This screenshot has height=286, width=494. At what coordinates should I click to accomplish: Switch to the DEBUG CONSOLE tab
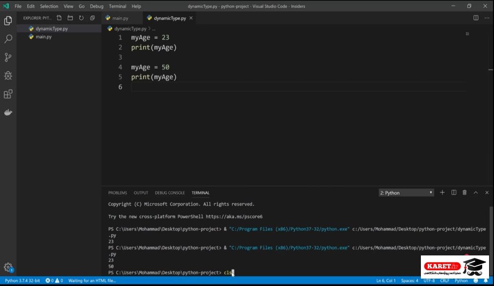[x=170, y=192]
